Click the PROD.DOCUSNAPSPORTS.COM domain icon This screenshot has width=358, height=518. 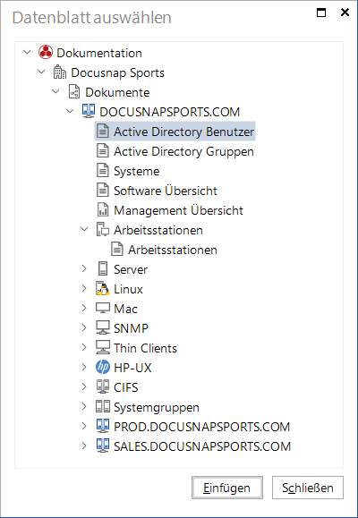pyautogui.click(x=103, y=426)
